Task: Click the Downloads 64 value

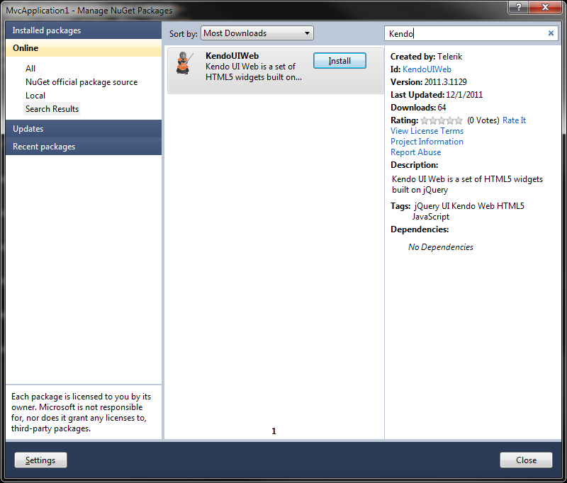Action: click(x=442, y=108)
